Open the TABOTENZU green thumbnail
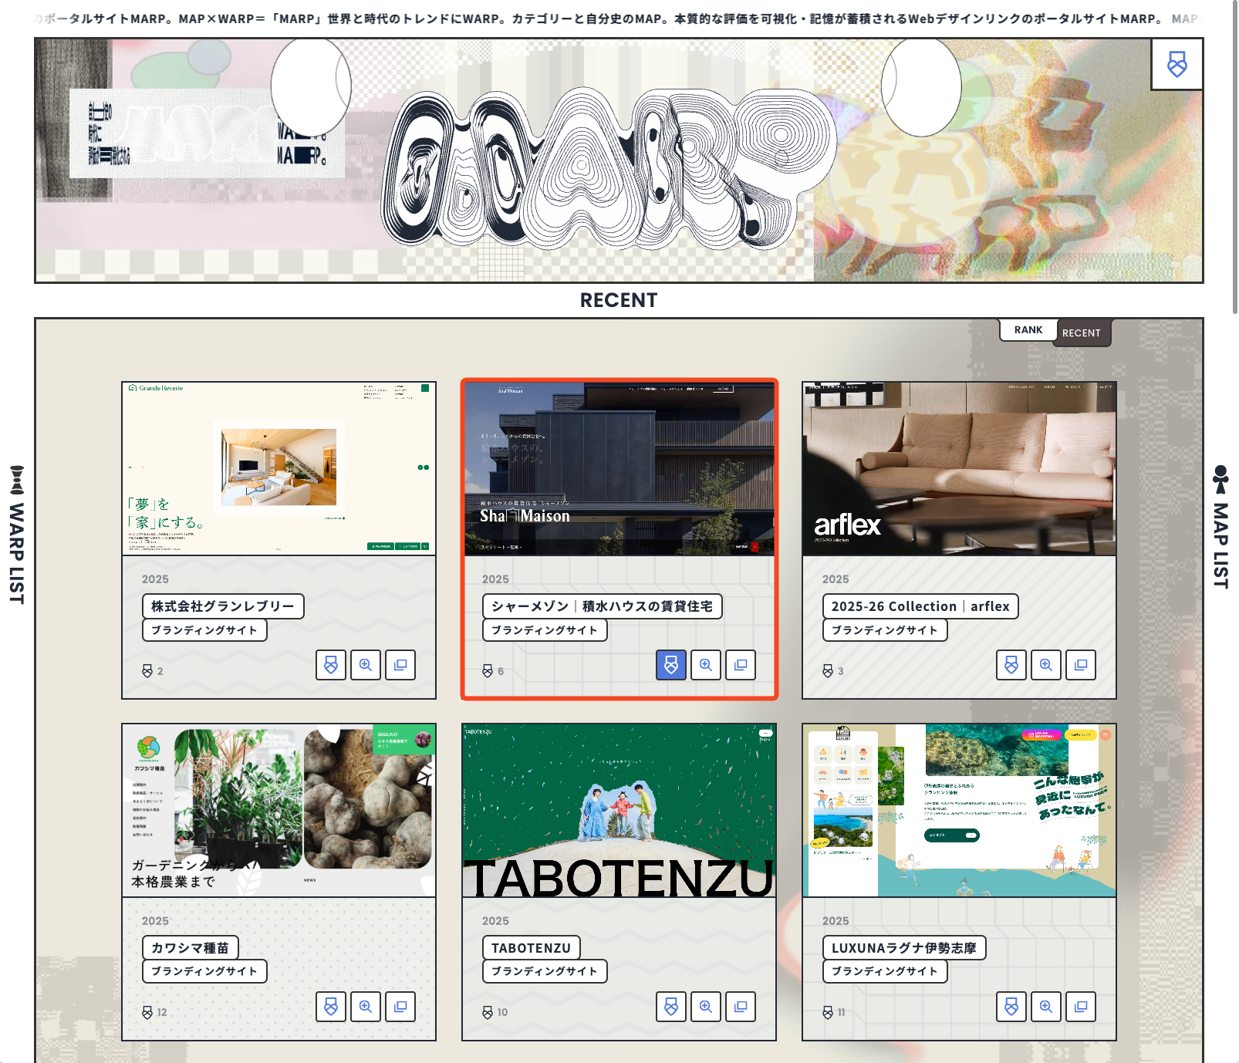This screenshot has width=1239, height=1063. [x=619, y=810]
